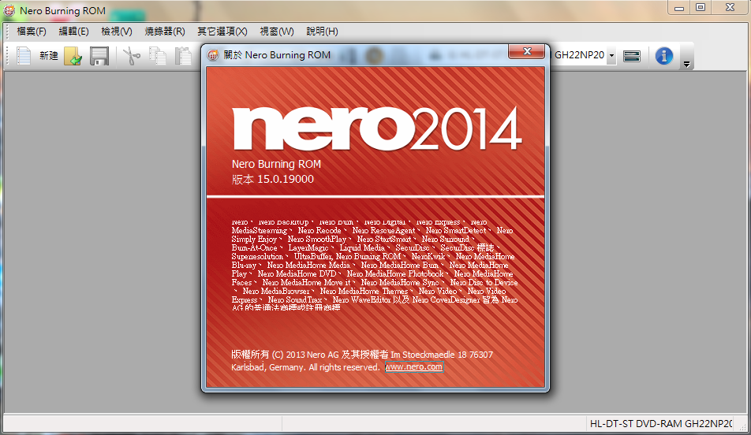Open the 燒錄器(R) menu
751x435 pixels.
coord(165,32)
